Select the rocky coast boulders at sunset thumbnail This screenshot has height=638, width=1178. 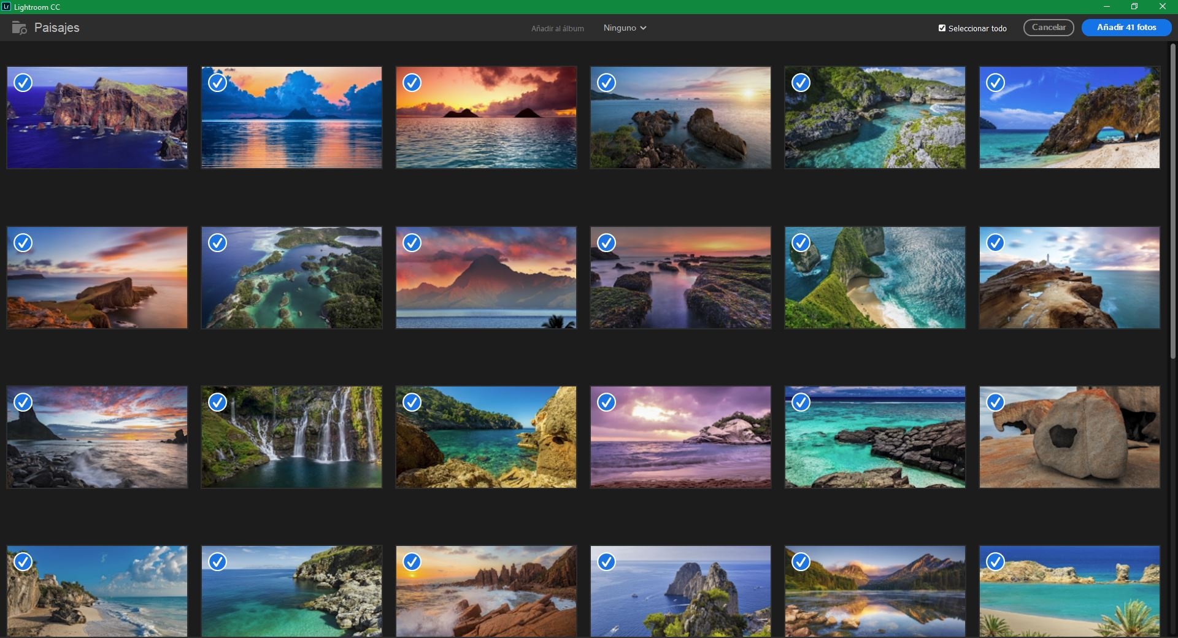(680, 118)
